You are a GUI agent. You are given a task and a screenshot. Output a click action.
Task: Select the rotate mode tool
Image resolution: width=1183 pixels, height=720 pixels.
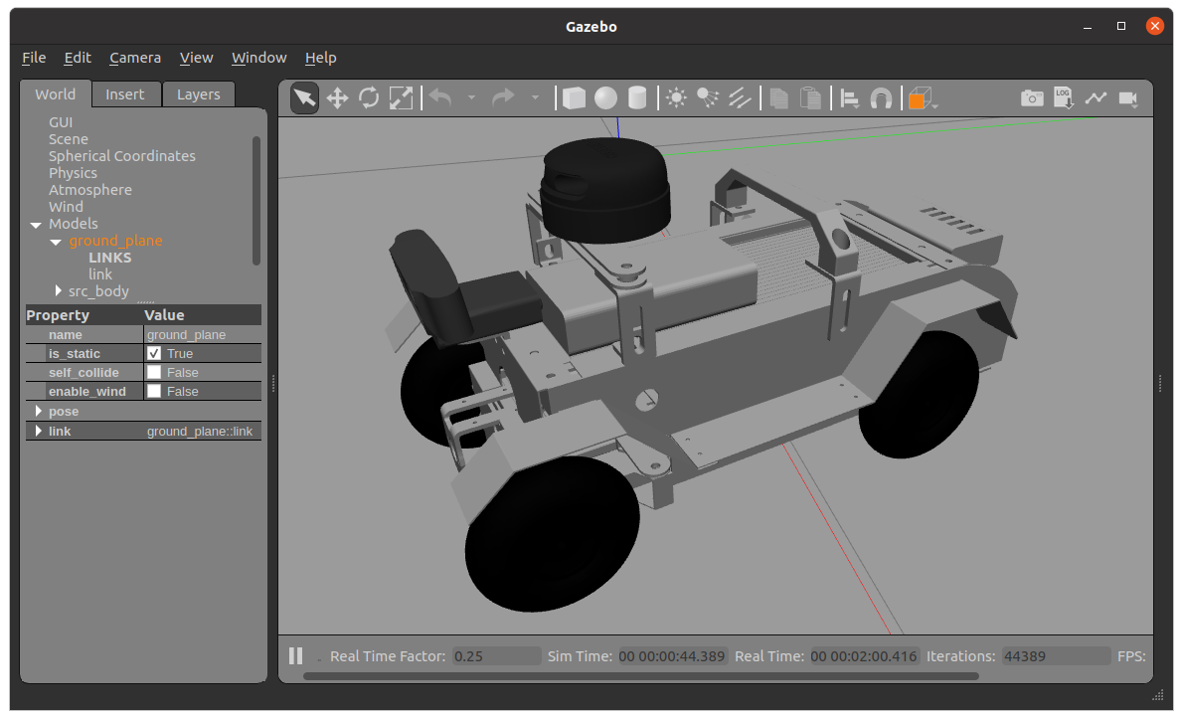click(369, 97)
